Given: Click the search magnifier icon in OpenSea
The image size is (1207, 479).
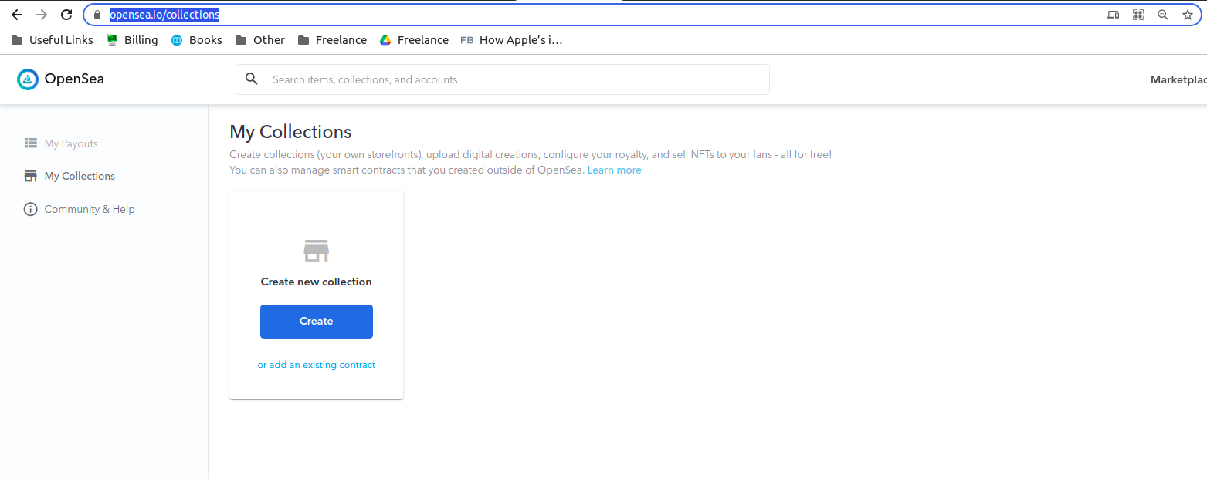Looking at the screenshot, I should click(251, 79).
